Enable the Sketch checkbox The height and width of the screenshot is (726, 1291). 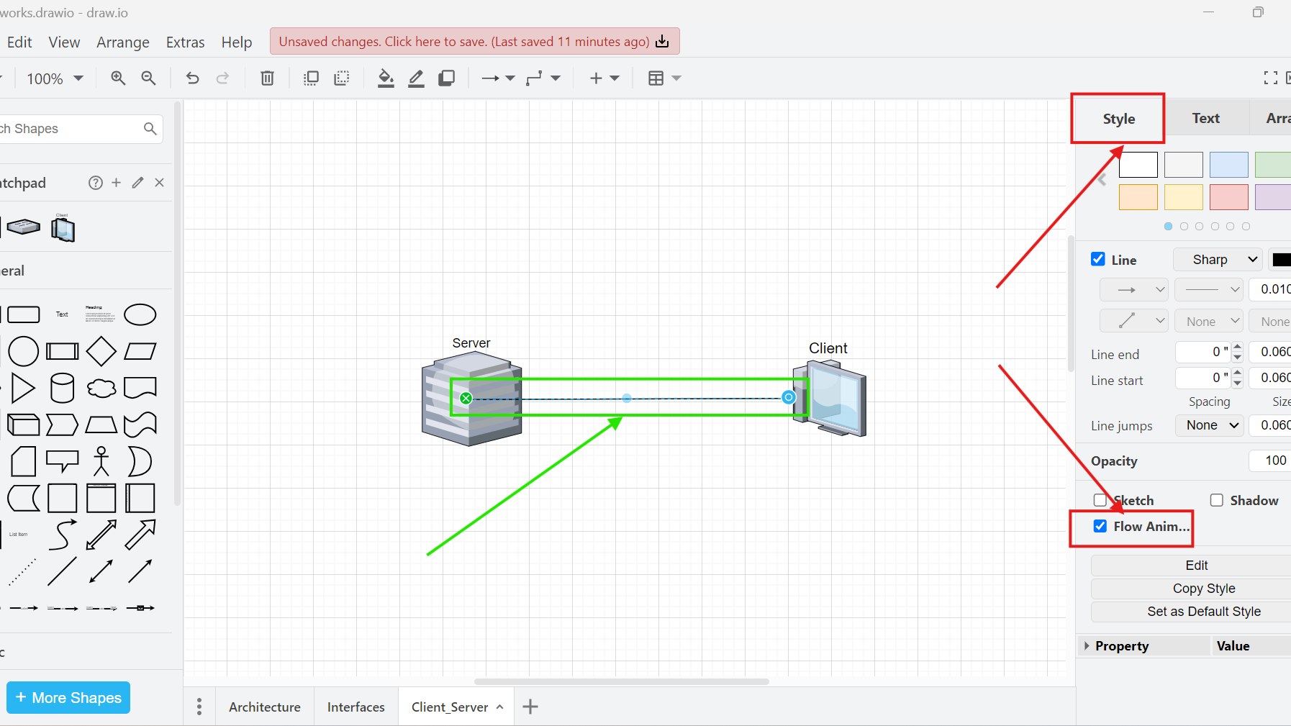[1100, 500]
